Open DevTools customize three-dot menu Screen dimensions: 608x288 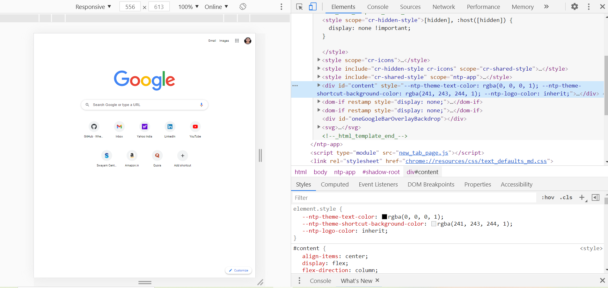click(x=589, y=7)
